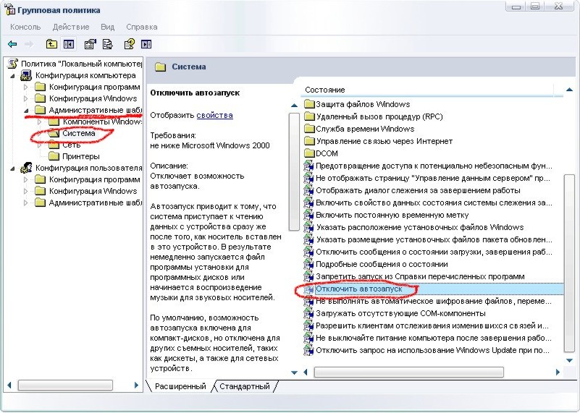
Task: Select the Служба времени Windows folder
Action: click(x=359, y=129)
